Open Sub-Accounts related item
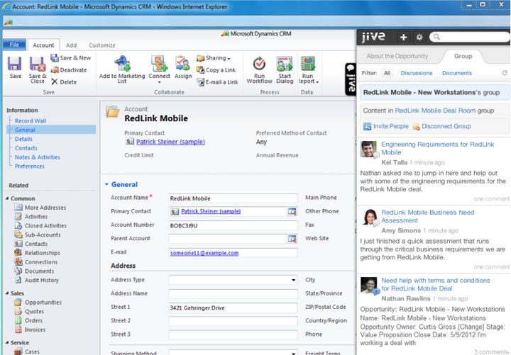The height and width of the screenshot is (355, 511). click(x=37, y=235)
